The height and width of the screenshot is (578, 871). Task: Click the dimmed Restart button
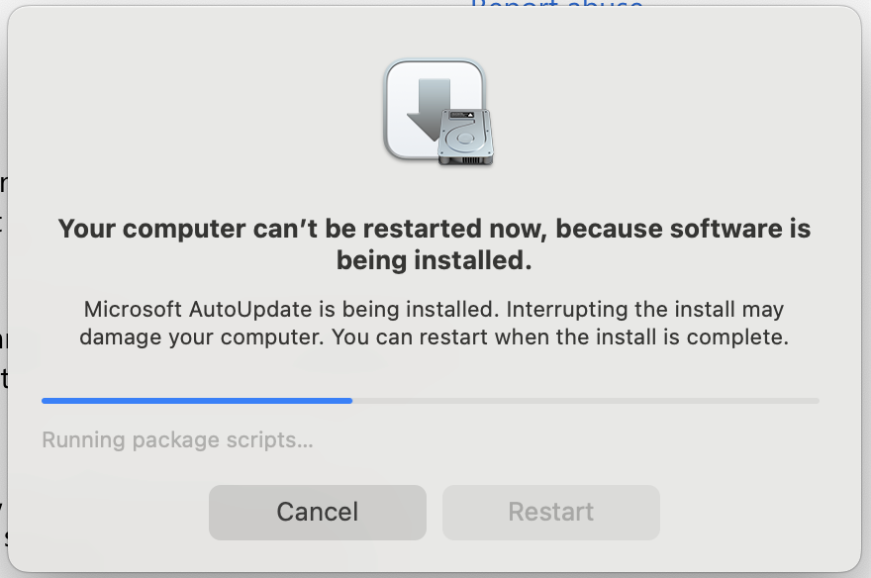pos(551,512)
